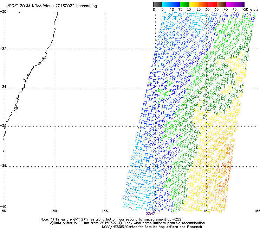Image resolution: width=260 pixels, height=229 pixels.
Task: Click the note about measurement at -35S
Action: point(131,219)
